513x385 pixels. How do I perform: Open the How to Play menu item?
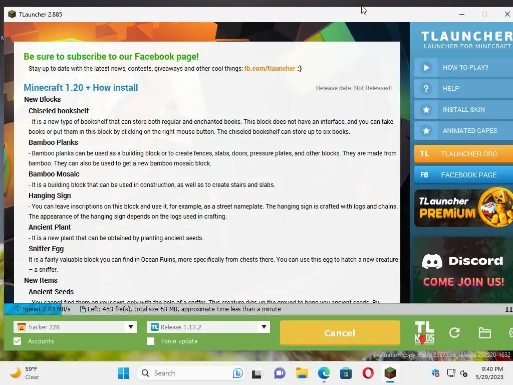463,68
